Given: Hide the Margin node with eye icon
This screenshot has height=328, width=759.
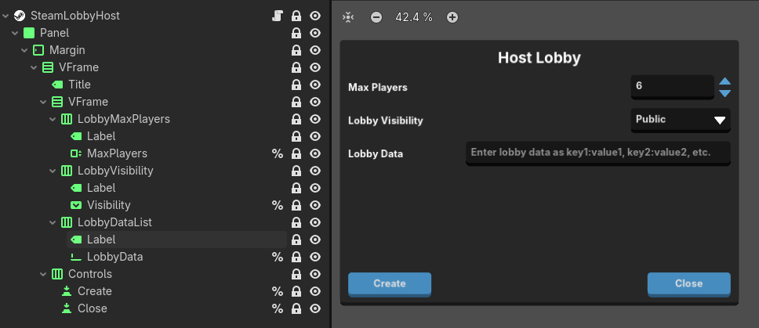Looking at the screenshot, I should [315, 50].
